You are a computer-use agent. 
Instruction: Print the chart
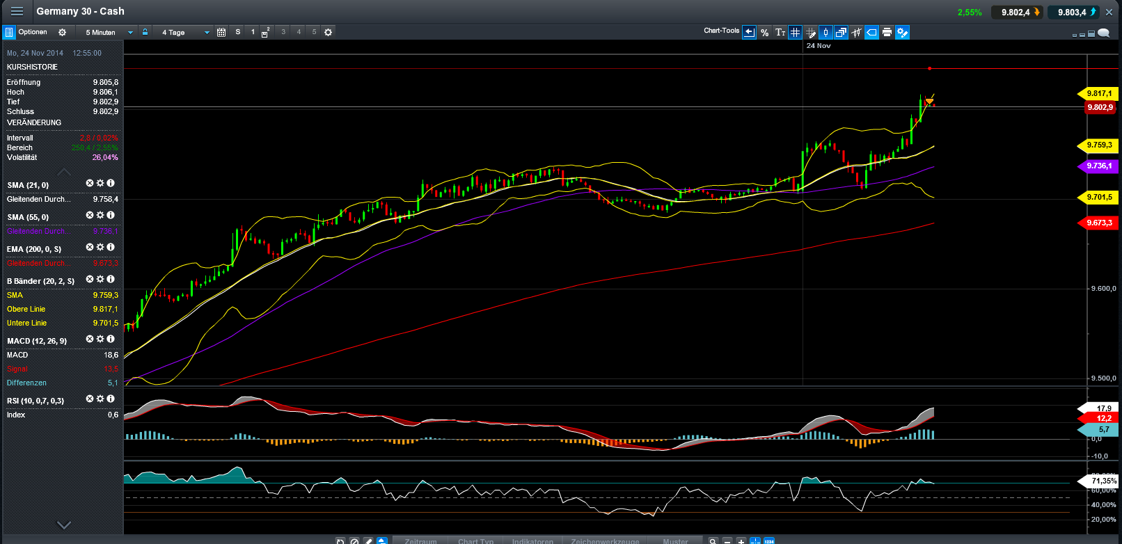point(887,32)
